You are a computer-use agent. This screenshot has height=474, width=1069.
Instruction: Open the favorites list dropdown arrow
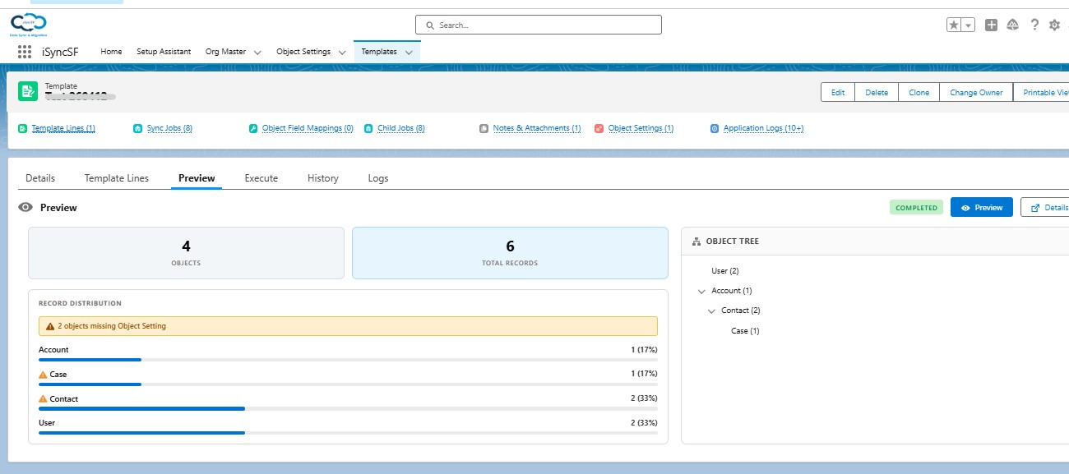[x=969, y=25]
